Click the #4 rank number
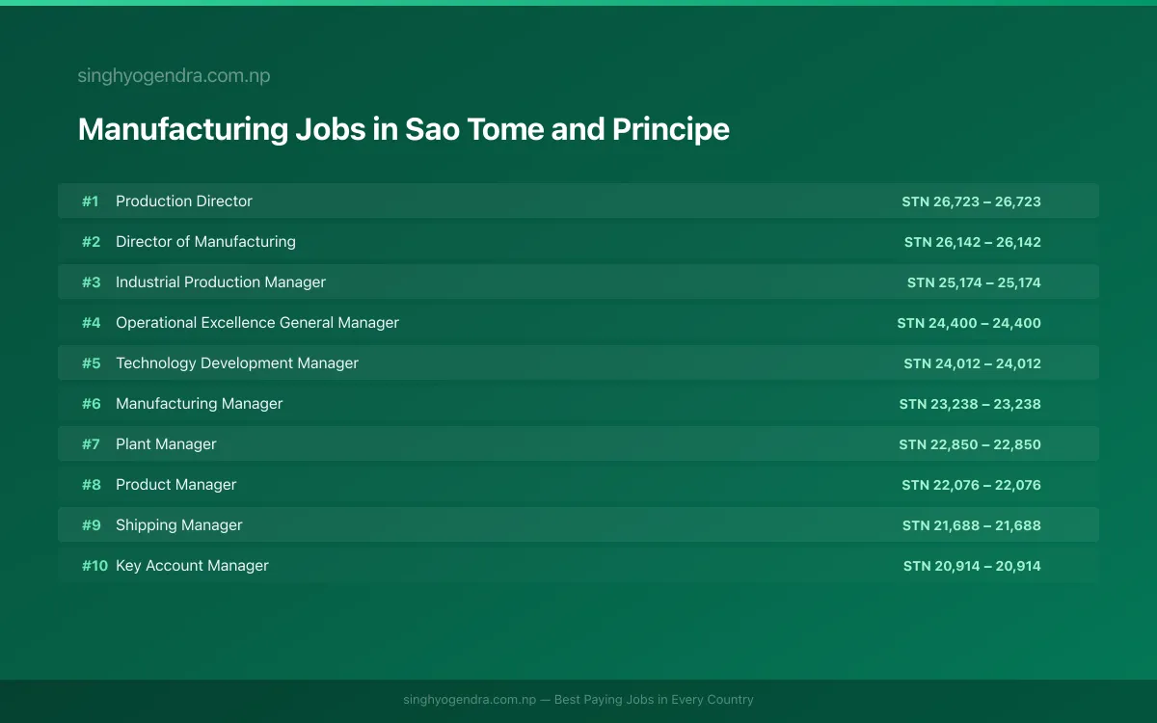The width and height of the screenshot is (1157, 723). tap(91, 323)
